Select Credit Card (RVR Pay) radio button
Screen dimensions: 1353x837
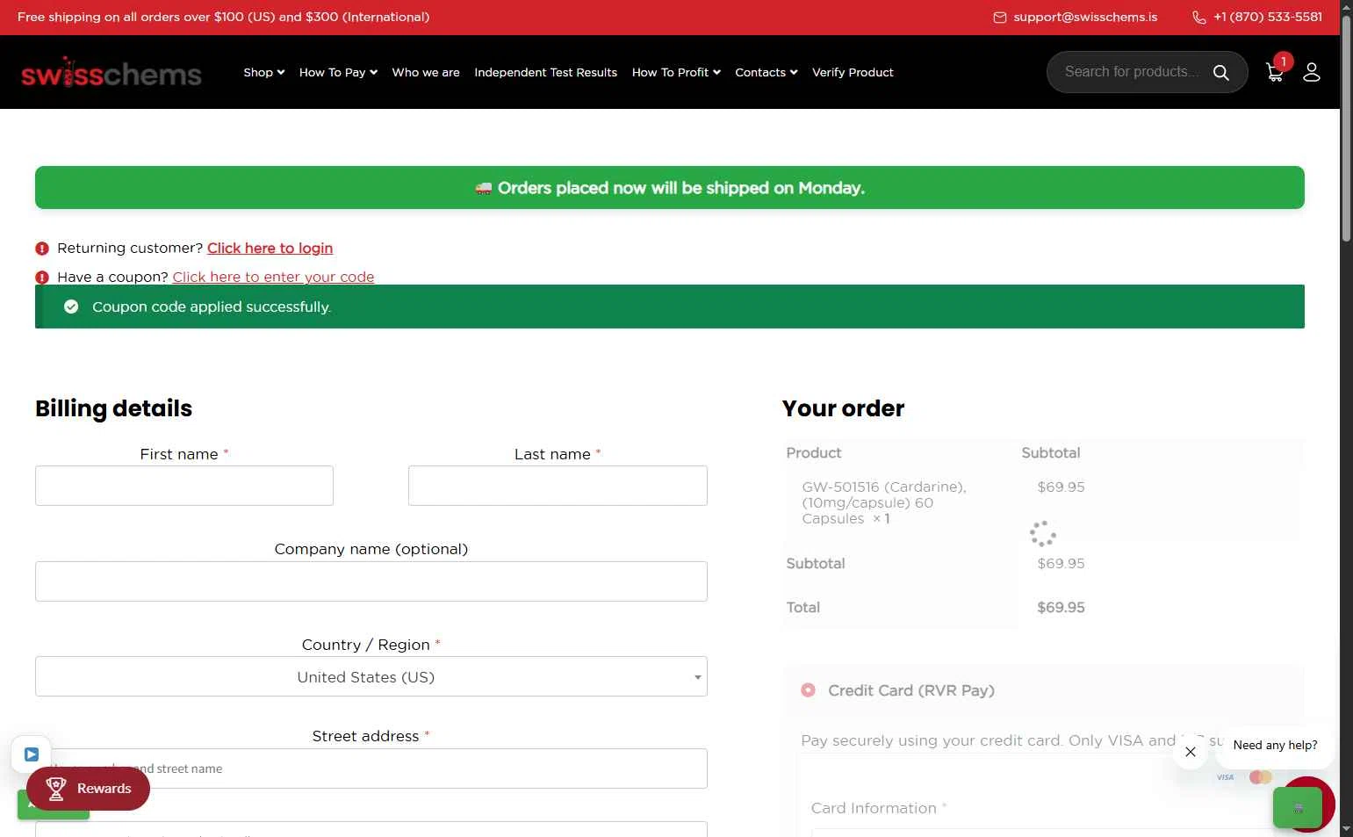click(x=808, y=690)
